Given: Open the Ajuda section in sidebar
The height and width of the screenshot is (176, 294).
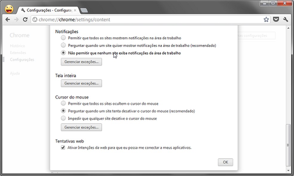Looking at the screenshot, I should [15, 73].
